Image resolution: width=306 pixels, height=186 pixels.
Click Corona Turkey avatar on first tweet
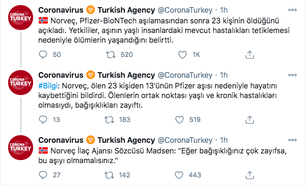(x=21, y=17)
